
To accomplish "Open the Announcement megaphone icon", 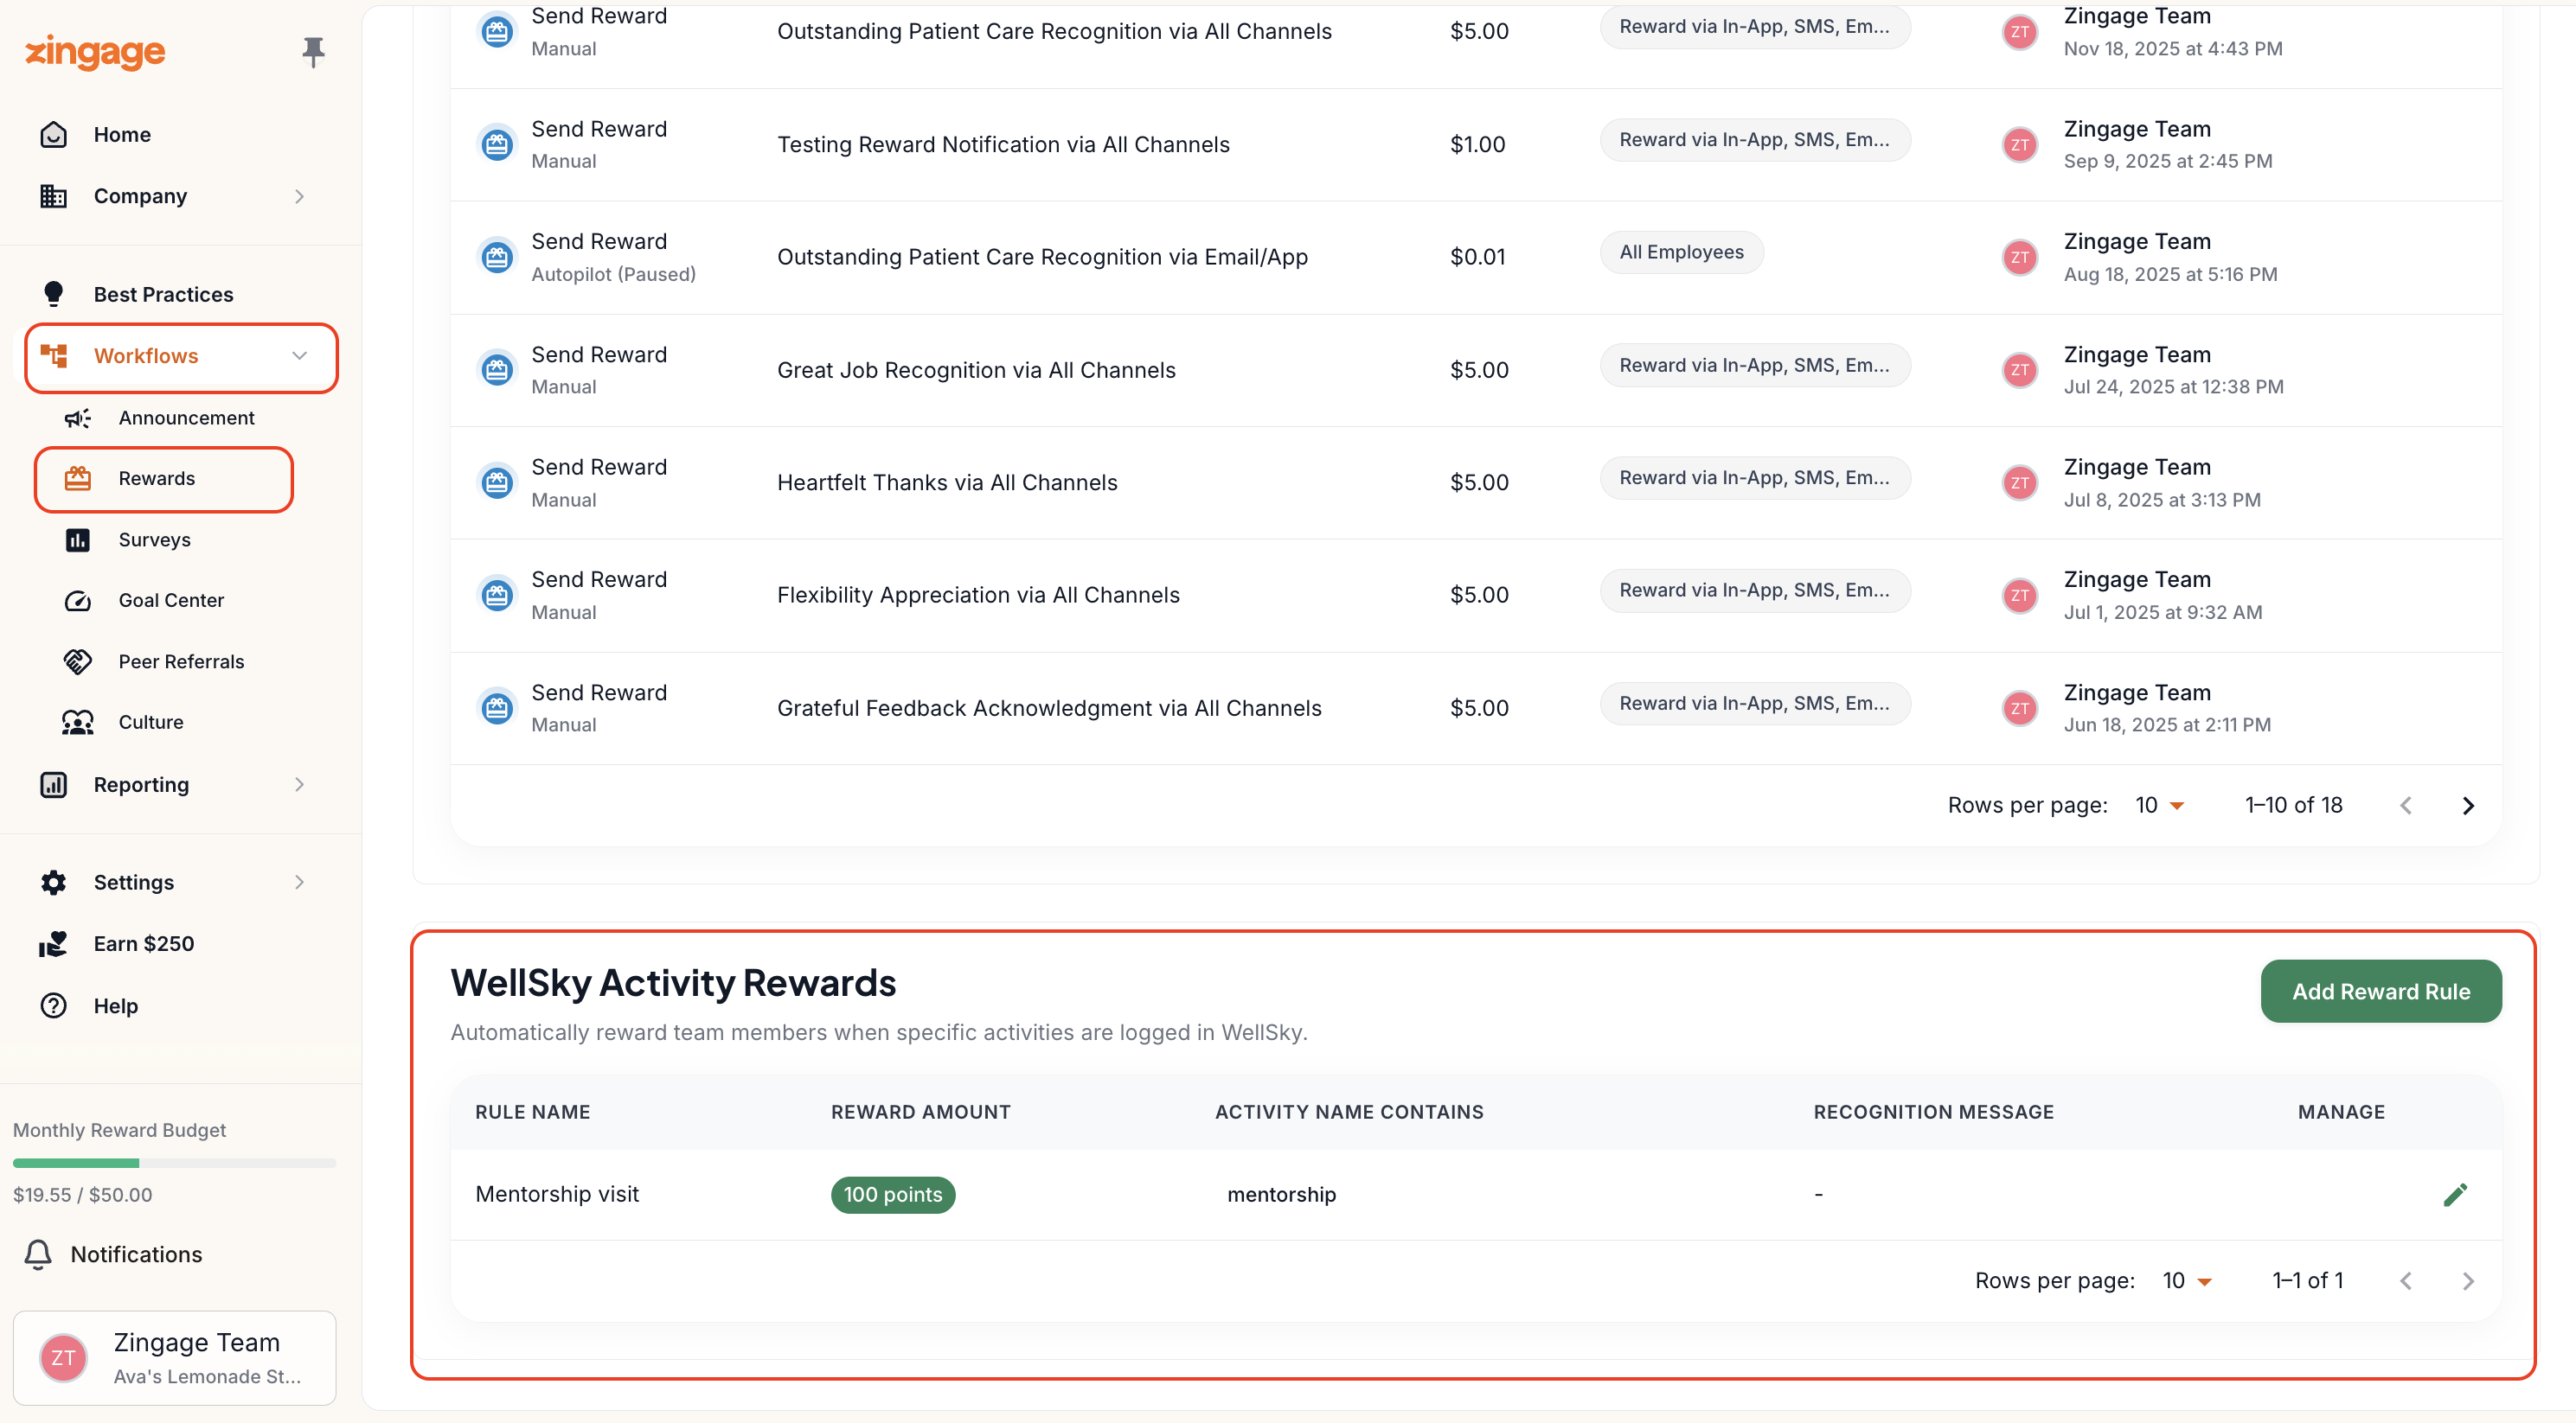I will [78, 418].
